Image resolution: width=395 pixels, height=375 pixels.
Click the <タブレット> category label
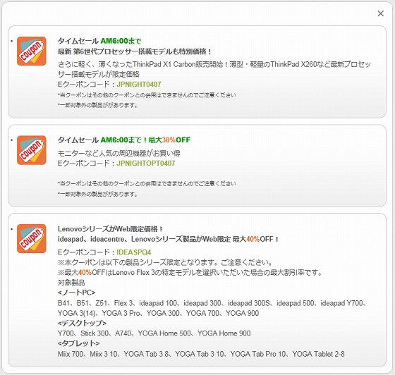78,343
